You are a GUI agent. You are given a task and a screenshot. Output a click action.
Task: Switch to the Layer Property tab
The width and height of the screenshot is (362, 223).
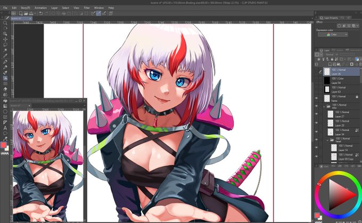click(329, 18)
